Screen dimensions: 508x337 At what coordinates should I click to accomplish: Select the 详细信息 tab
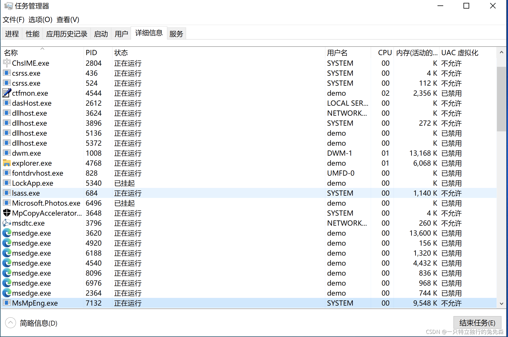click(x=149, y=33)
